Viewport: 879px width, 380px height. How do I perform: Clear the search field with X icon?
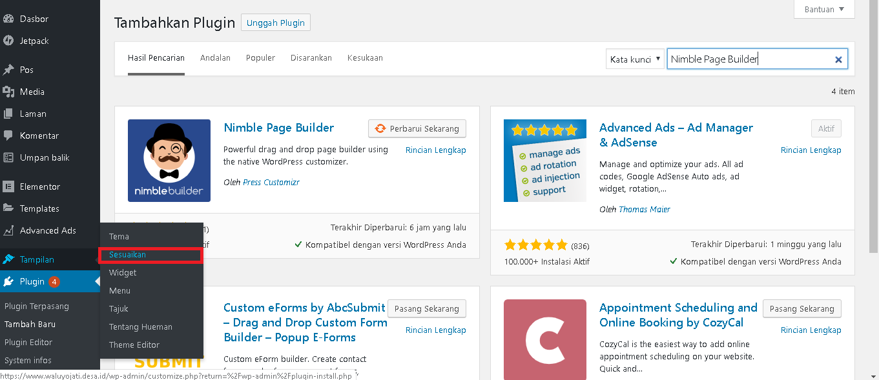point(838,59)
